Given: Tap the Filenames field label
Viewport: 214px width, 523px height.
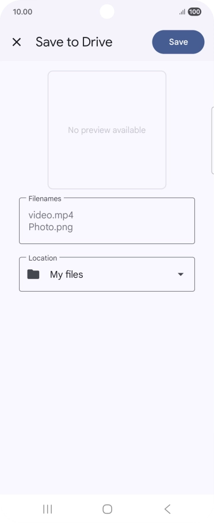Looking at the screenshot, I should click(45, 198).
